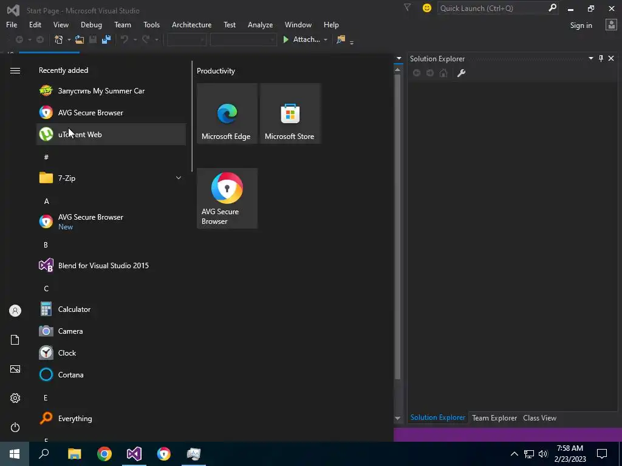Open the Calculator app
The height and width of the screenshot is (466, 622).
[x=111, y=309]
